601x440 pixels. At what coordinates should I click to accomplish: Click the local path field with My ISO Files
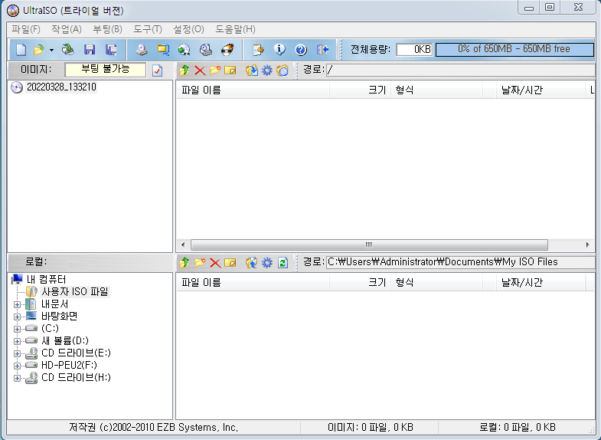pyautogui.click(x=460, y=262)
